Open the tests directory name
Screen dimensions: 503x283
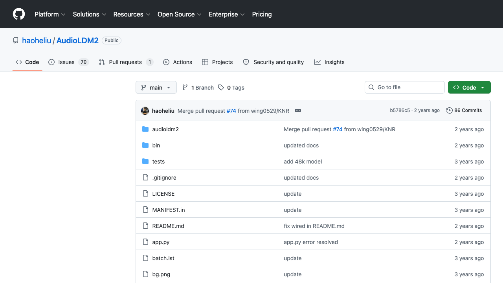point(158,162)
